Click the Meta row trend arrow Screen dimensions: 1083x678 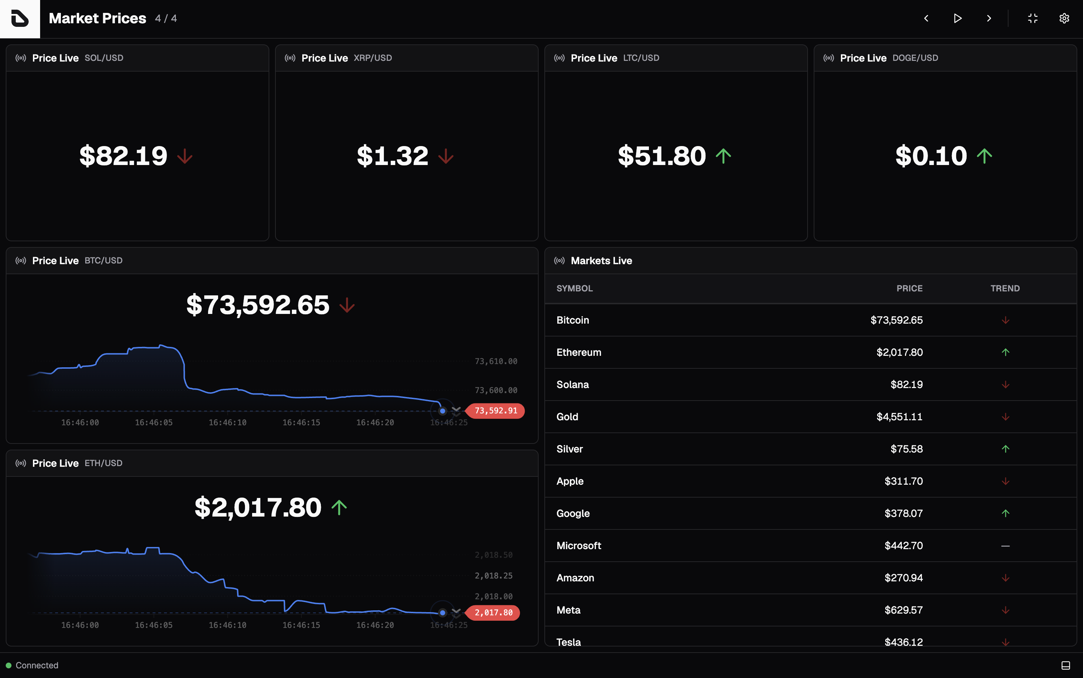pos(1005,610)
